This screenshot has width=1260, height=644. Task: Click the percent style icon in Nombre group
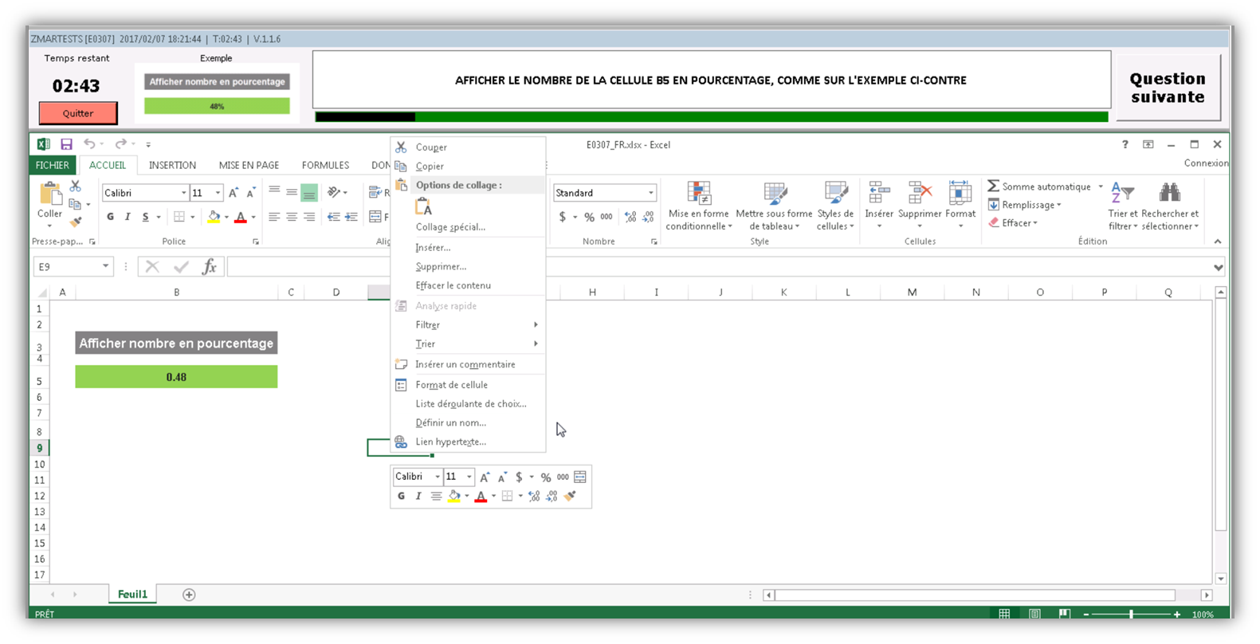[x=589, y=217]
